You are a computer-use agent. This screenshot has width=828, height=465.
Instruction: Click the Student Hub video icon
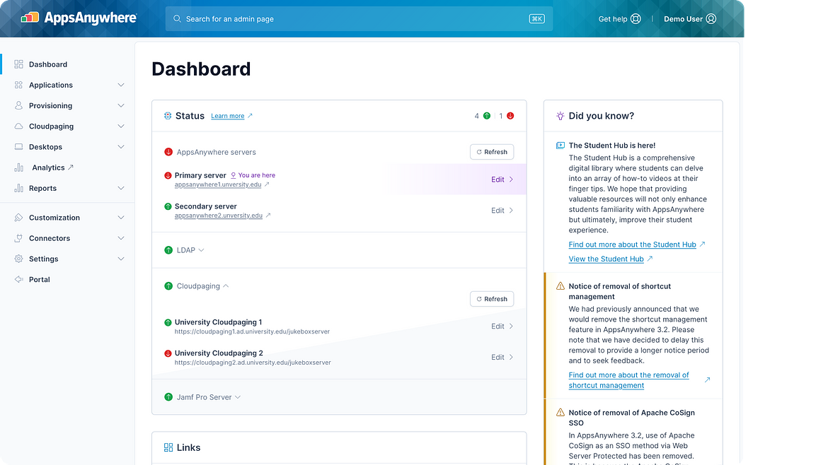560,146
